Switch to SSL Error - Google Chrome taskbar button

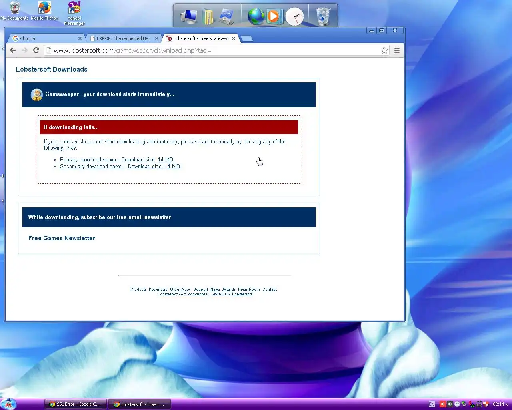[x=76, y=404]
